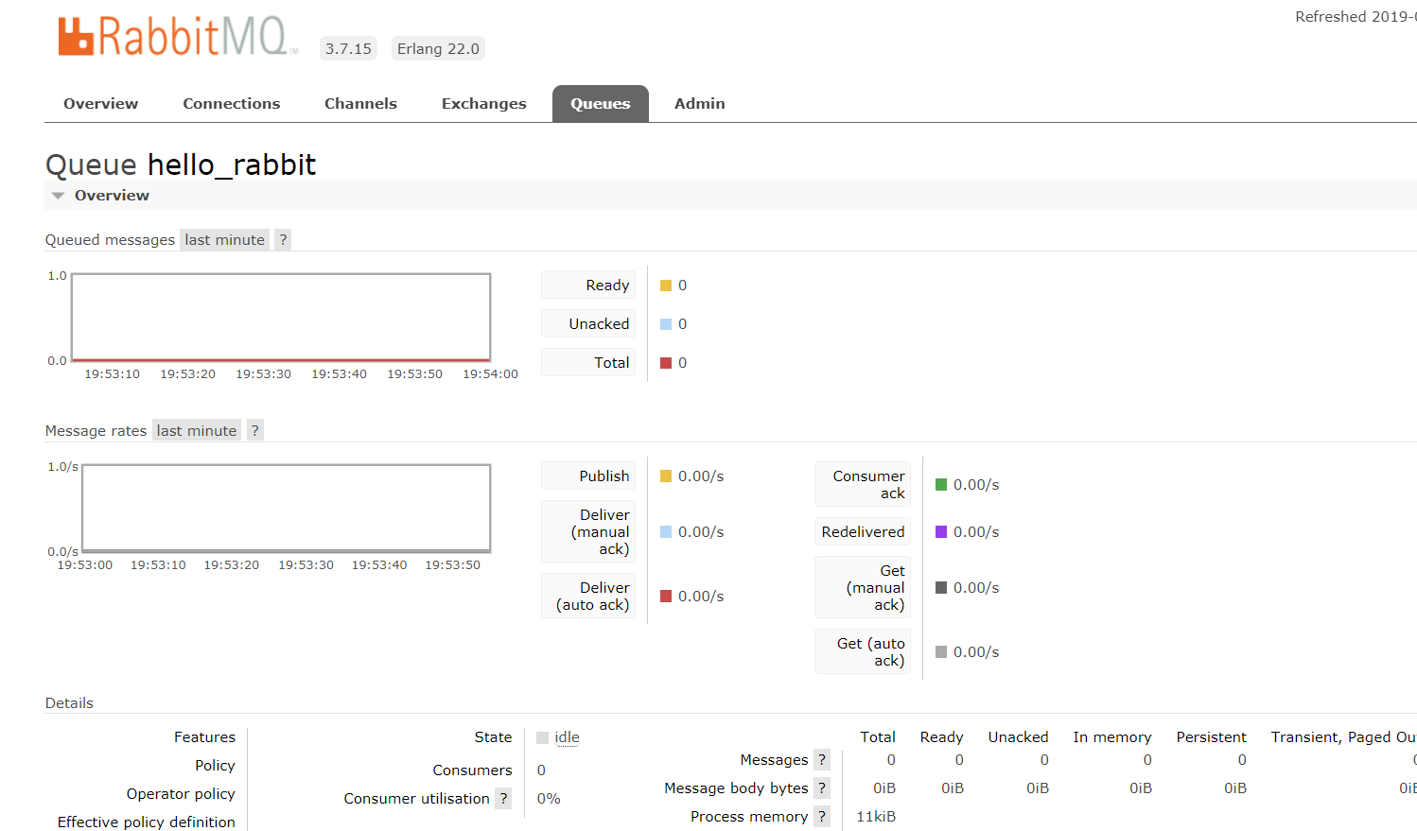Screen dimensions: 1417x831
Task: Click the yellow Ready legend swatch
Action: pos(666,286)
